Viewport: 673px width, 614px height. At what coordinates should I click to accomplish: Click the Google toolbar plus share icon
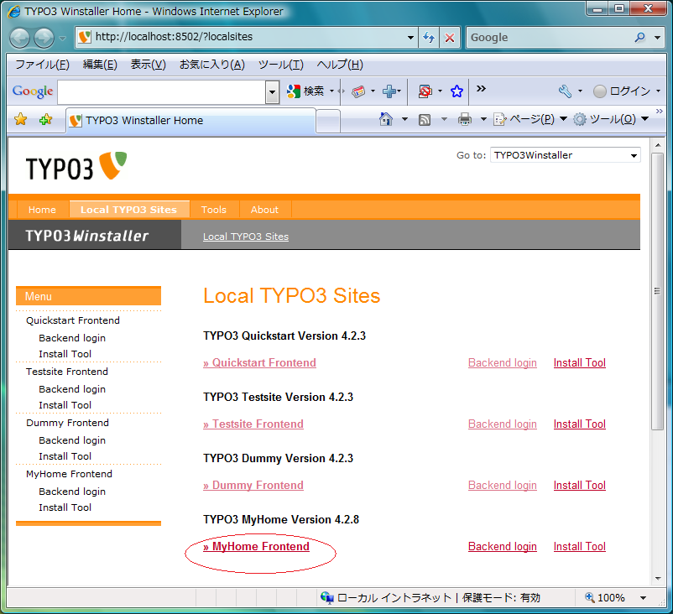point(389,91)
